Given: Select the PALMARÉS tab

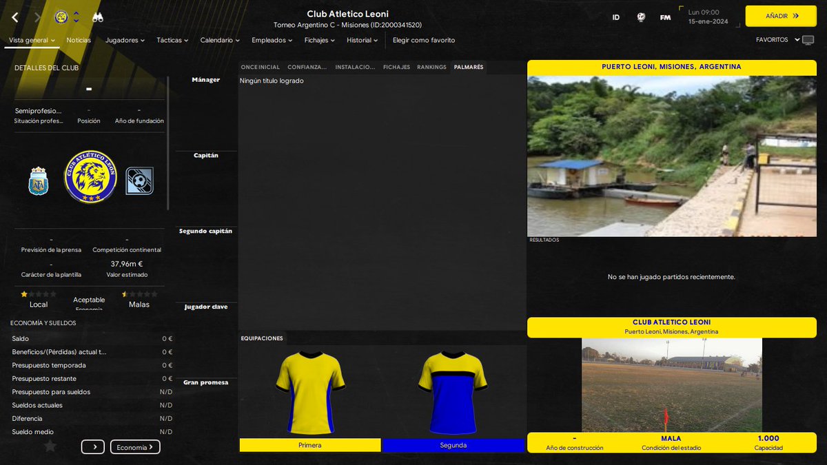Looking at the screenshot, I should click(469, 68).
